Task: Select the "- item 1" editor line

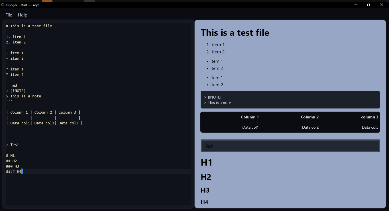Action: pyautogui.click(x=15, y=53)
